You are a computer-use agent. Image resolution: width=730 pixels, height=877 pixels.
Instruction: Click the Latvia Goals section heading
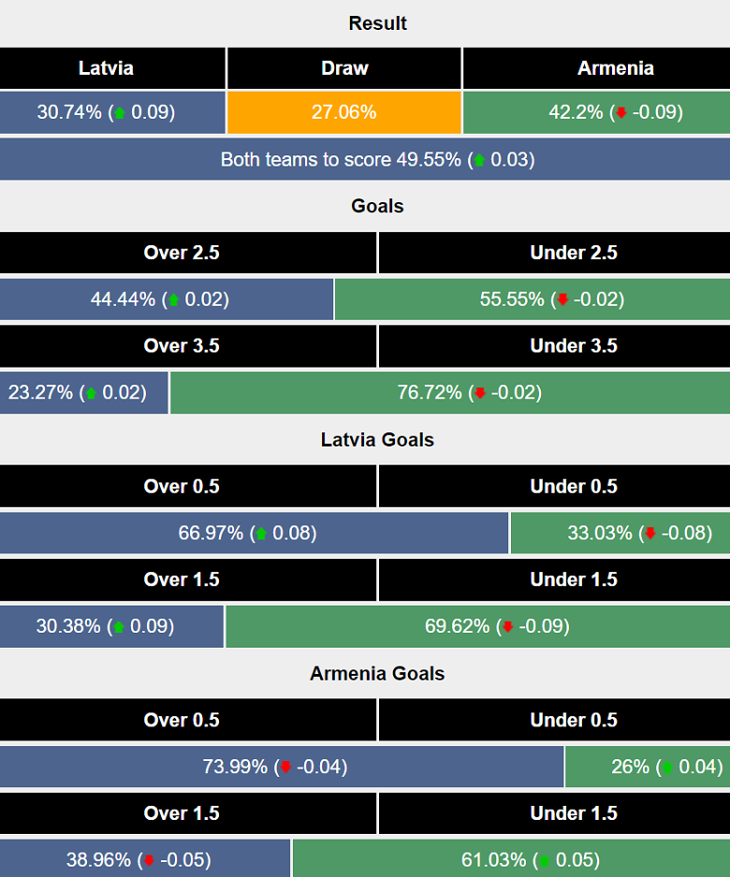pos(377,440)
